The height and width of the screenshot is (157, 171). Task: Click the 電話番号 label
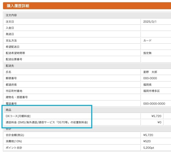pos(11,104)
